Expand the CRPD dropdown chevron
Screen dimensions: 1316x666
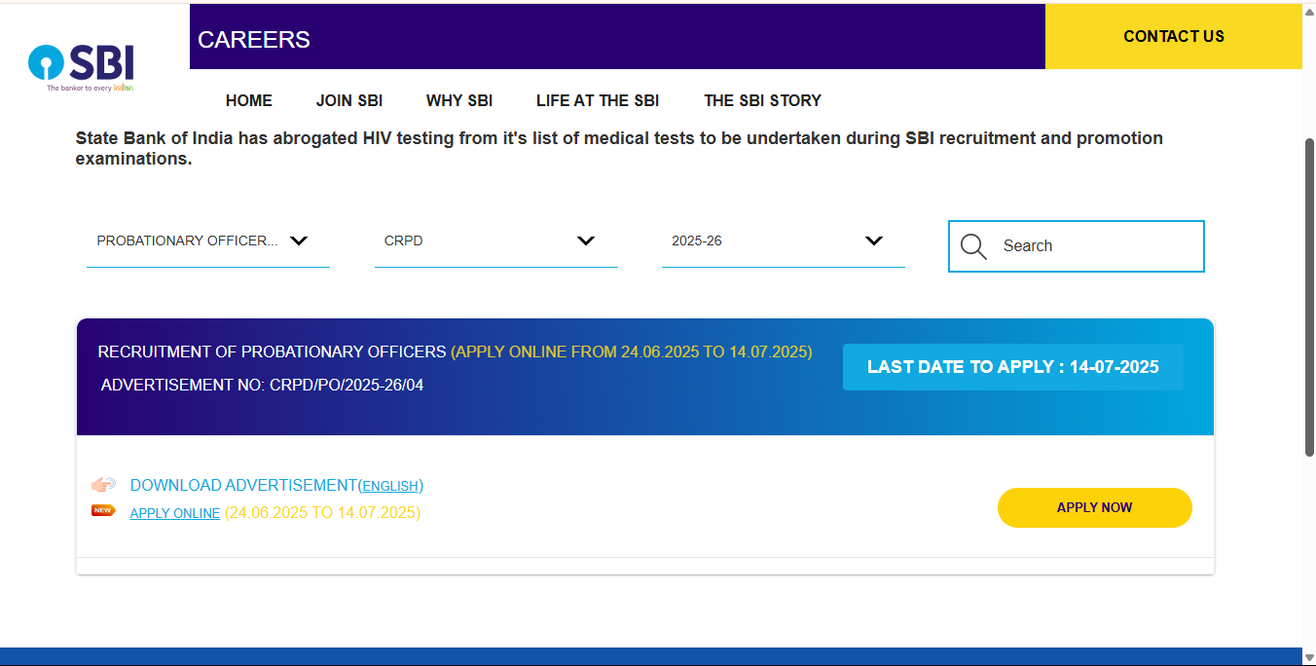tap(586, 240)
